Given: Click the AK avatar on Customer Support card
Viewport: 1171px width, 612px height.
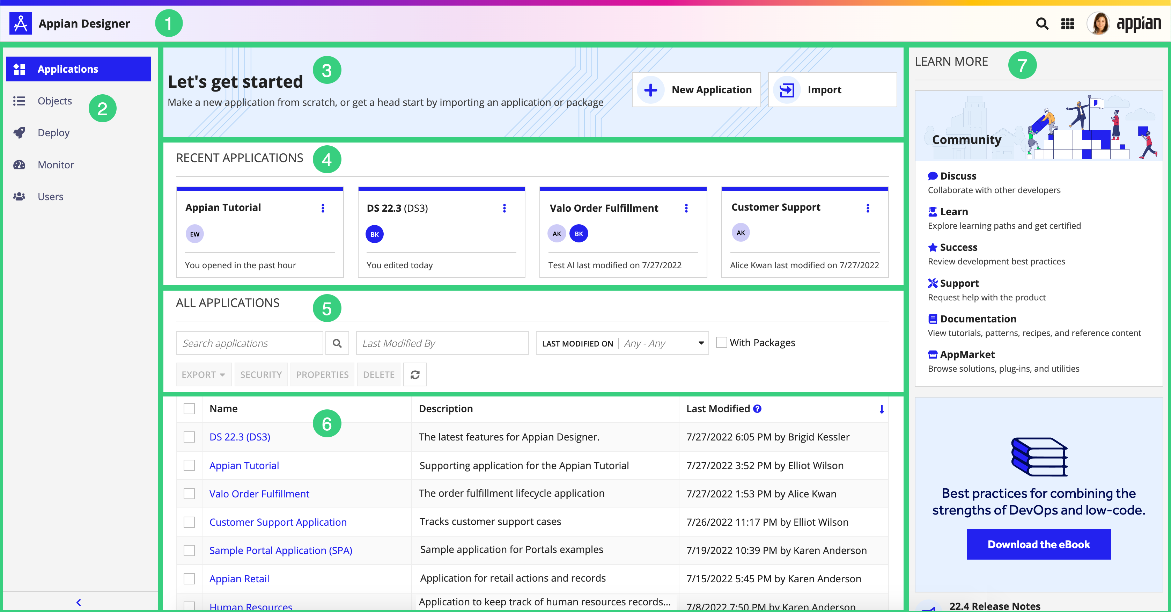Looking at the screenshot, I should (741, 233).
